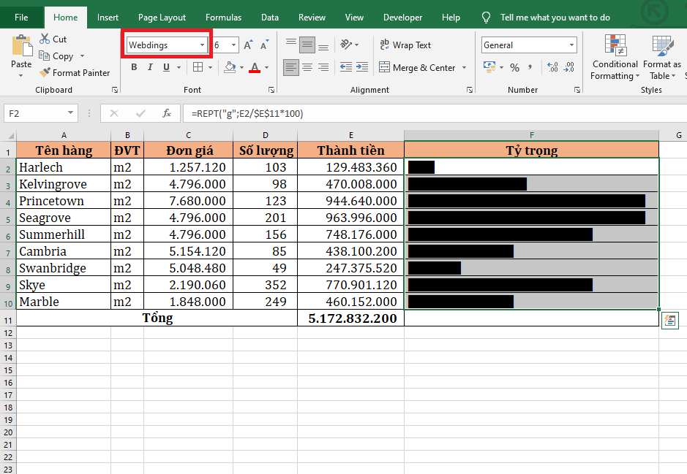
Task: Toggle Wrap Text on selected cells
Action: point(406,45)
